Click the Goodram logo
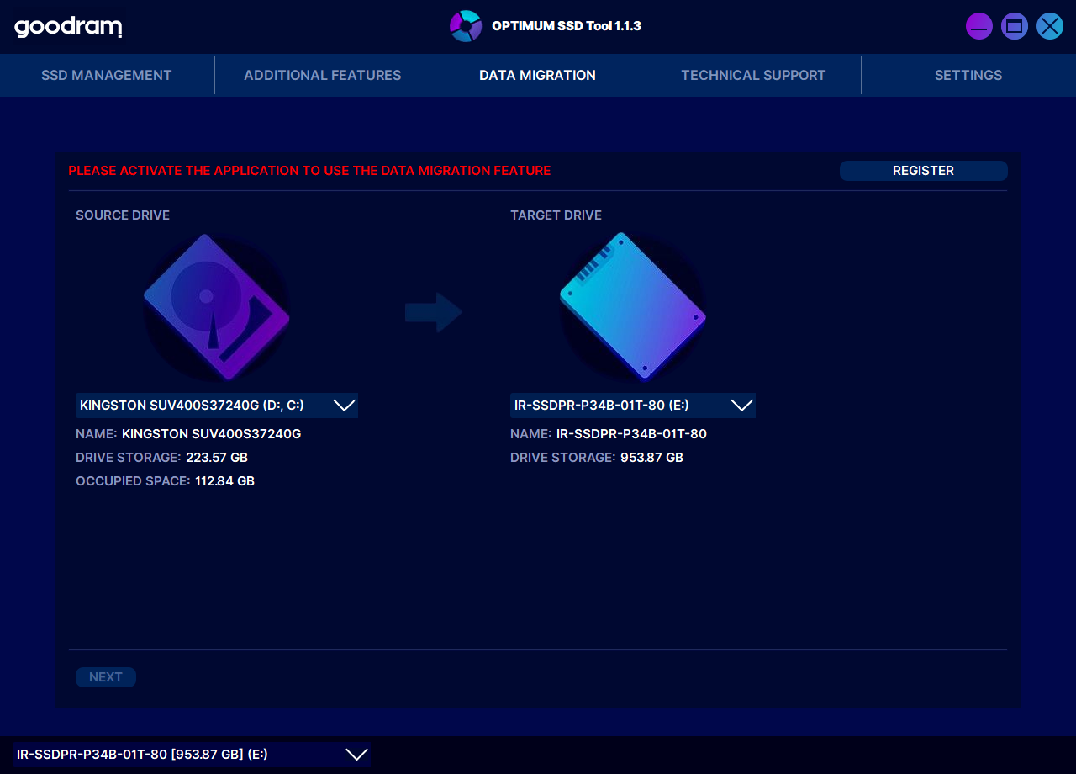 [x=68, y=27]
